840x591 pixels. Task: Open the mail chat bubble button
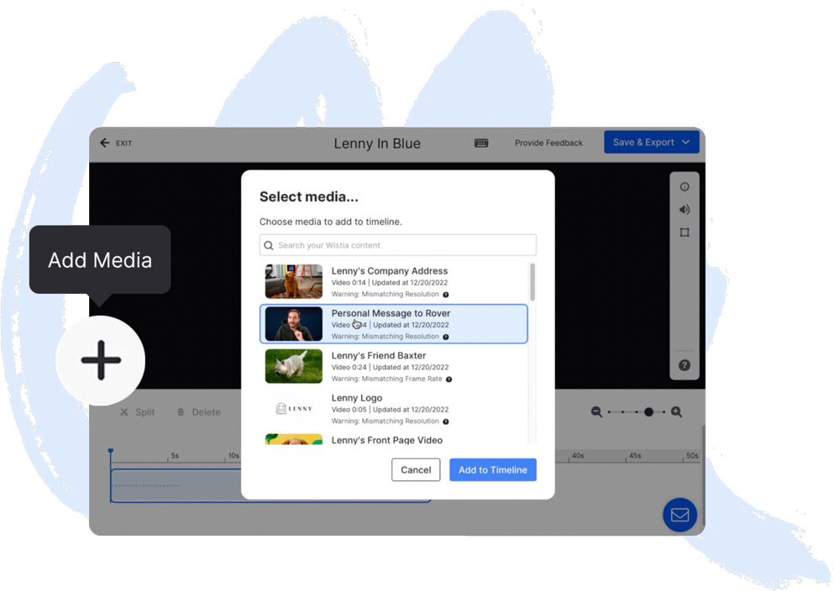680,515
